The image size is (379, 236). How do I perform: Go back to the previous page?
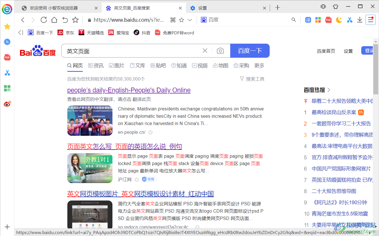23,20
